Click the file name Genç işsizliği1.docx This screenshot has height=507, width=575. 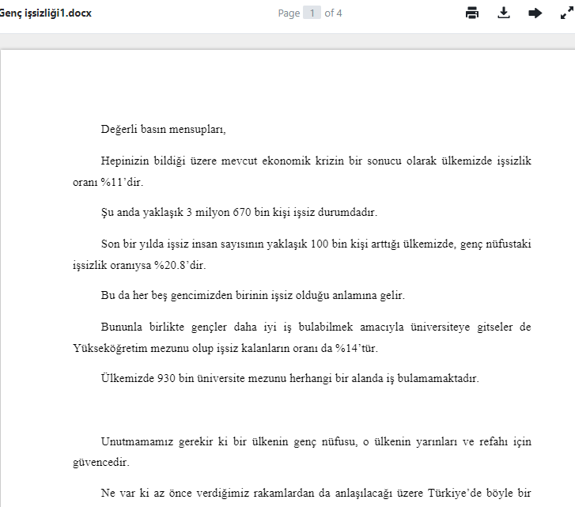pyautogui.click(x=45, y=13)
